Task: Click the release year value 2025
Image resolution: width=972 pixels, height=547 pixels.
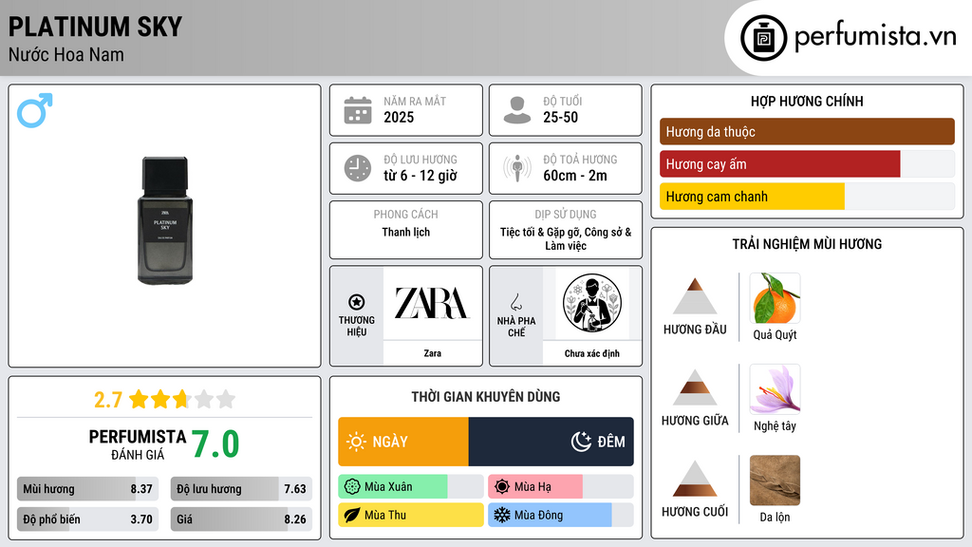Action: click(399, 117)
